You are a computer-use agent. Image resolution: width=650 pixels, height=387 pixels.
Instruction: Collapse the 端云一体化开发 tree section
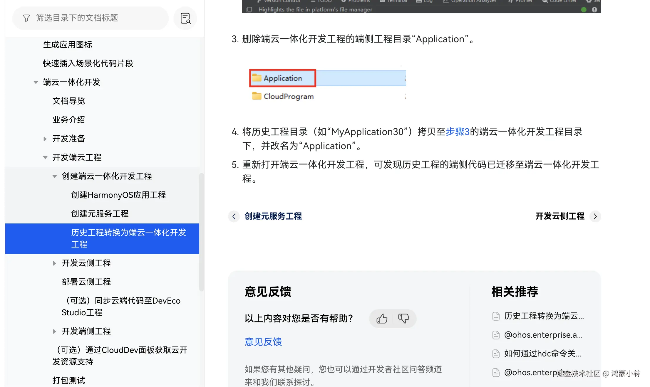36,82
